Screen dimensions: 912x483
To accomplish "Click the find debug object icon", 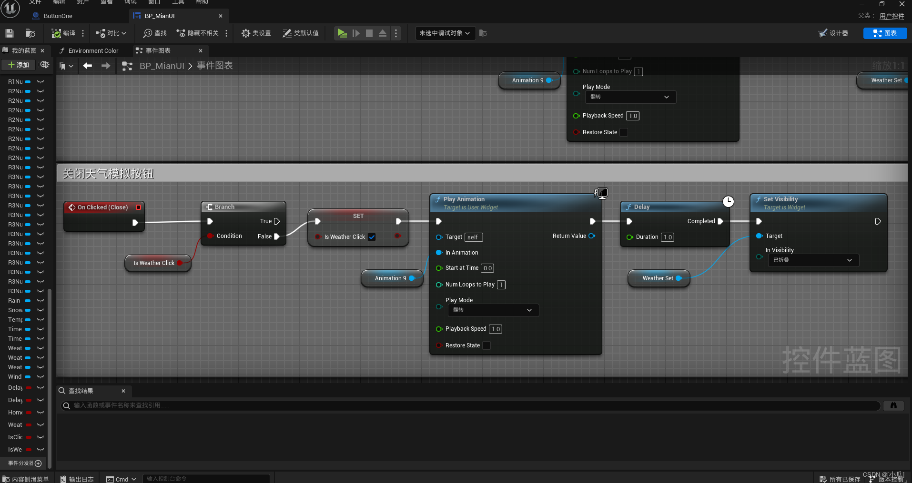I will pos(483,33).
